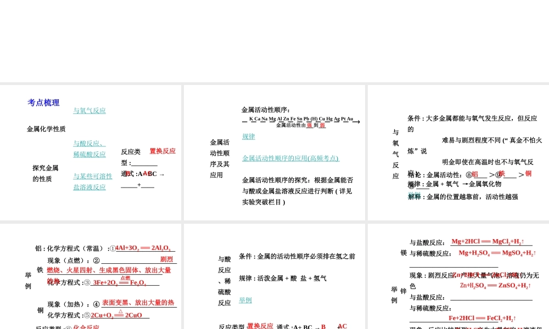
Task: Click the teal 规律 link below the activity series
Action: [249, 137]
